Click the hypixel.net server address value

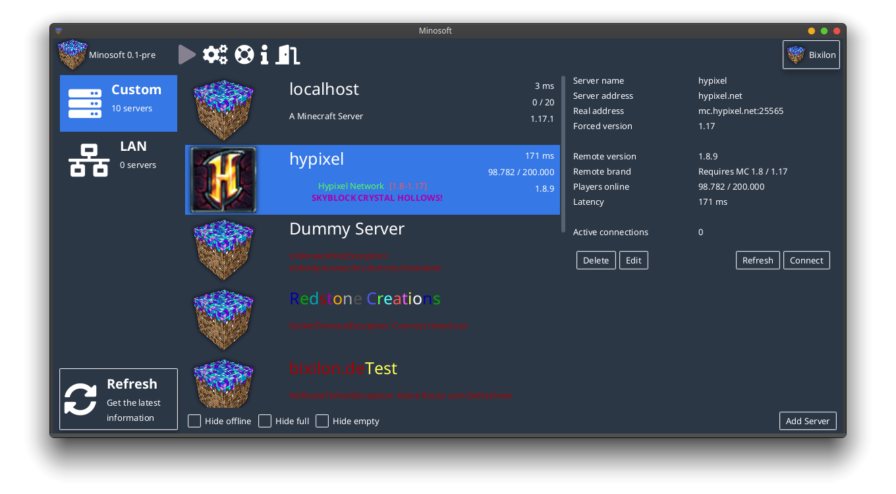[720, 96]
